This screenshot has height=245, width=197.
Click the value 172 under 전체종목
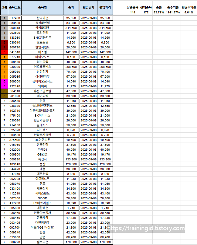[x=146, y=12]
